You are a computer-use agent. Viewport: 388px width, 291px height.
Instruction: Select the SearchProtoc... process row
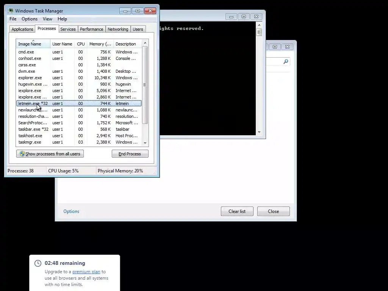pyautogui.click(x=79, y=123)
